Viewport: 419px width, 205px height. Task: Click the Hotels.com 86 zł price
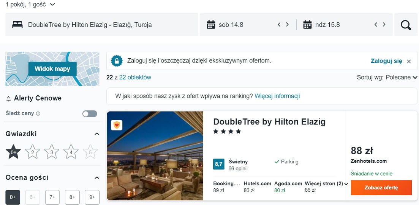coord(257,187)
